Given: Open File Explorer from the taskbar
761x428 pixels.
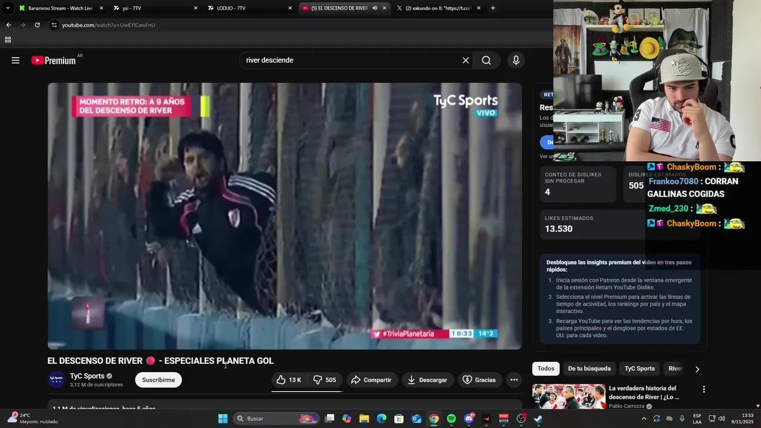Looking at the screenshot, I should pyautogui.click(x=364, y=418).
